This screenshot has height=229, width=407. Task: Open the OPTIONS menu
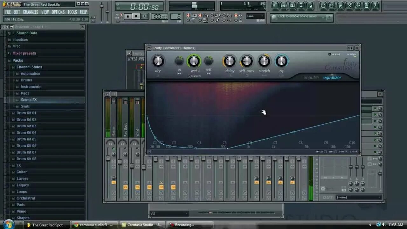tap(58, 12)
